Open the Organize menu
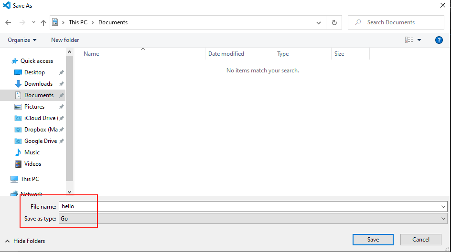This screenshot has height=252, width=451. point(22,40)
